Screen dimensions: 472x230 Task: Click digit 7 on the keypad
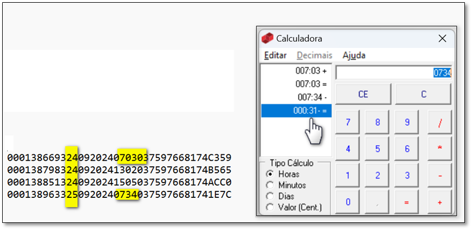(348, 122)
